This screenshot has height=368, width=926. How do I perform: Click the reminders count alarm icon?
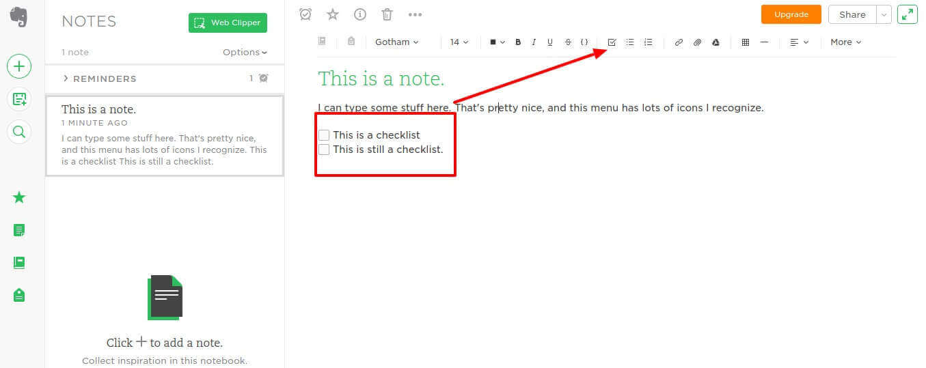point(263,79)
